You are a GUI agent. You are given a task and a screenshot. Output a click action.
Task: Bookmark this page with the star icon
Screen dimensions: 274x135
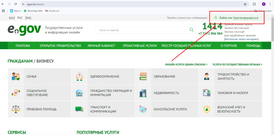245,4
